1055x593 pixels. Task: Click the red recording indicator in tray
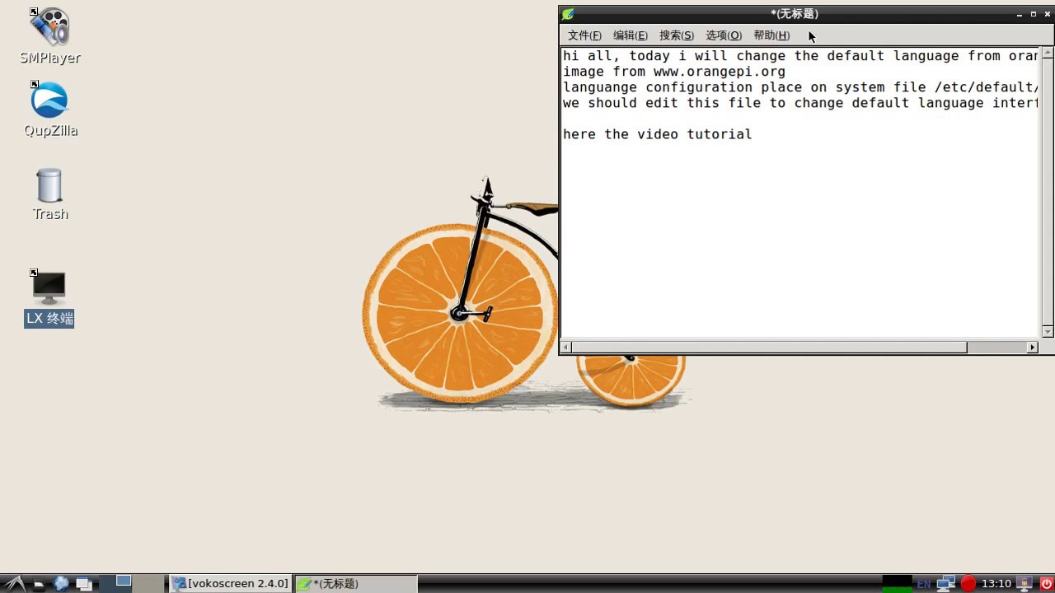click(968, 584)
